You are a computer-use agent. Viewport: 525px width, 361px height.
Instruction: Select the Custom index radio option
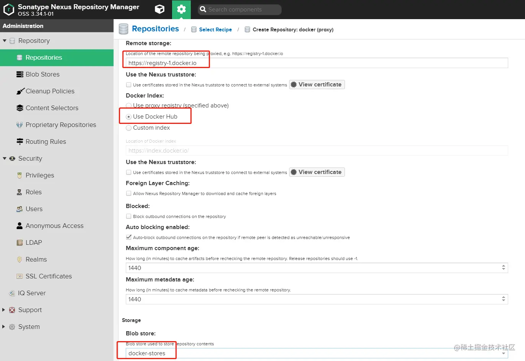pyautogui.click(x=129, y=128)
